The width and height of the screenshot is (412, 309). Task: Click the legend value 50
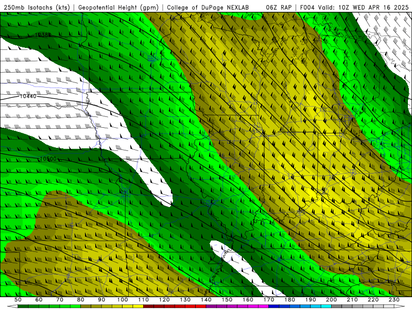[x=18, y=300]
